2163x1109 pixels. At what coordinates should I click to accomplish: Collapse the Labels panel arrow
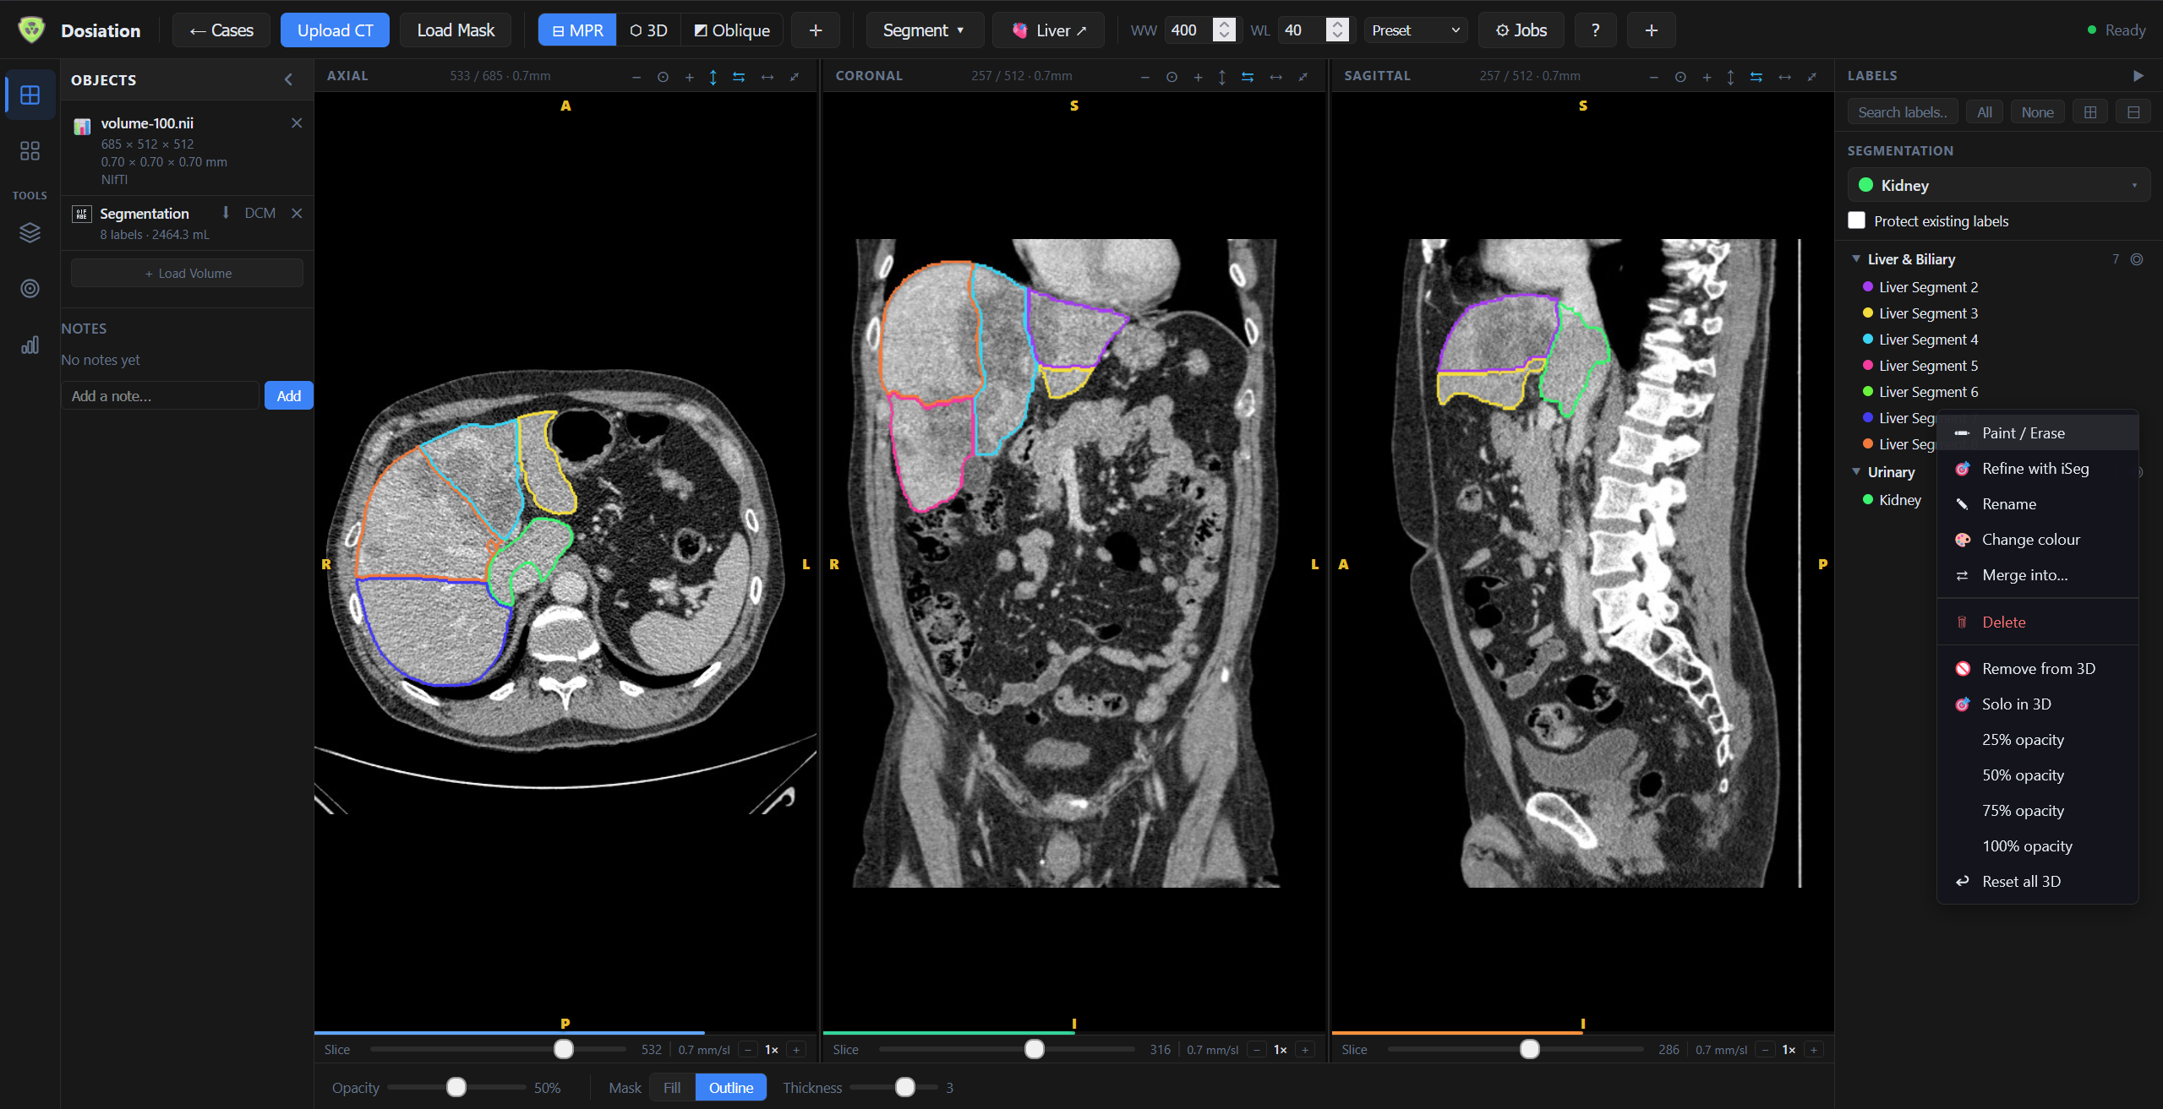click(x=2138, y=76)
